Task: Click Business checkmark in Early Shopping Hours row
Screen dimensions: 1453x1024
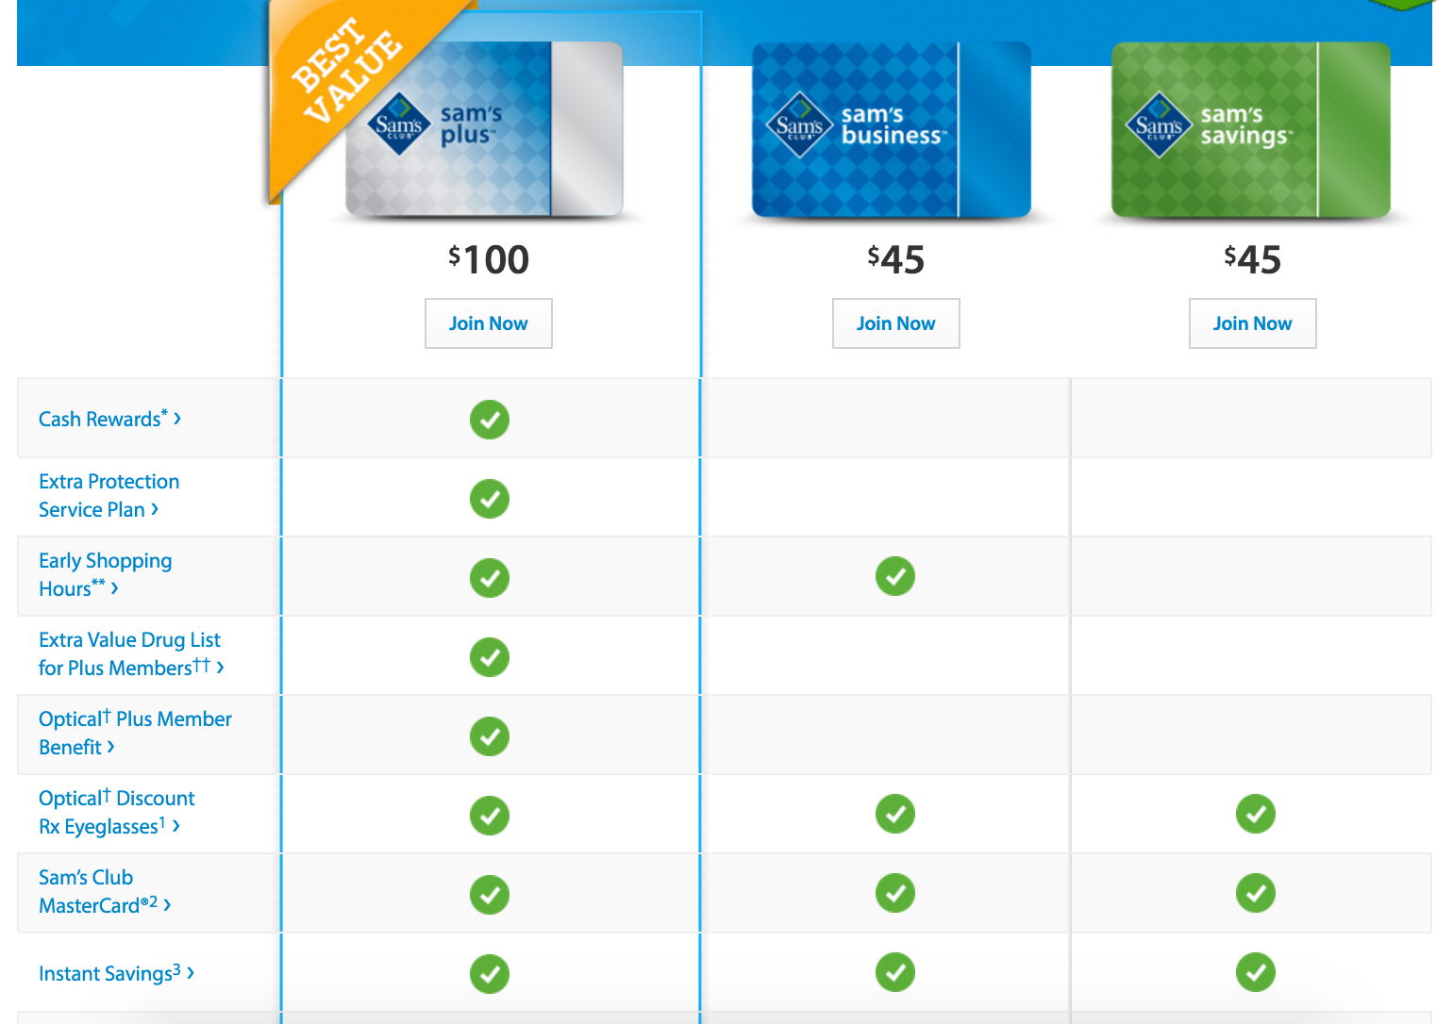Action: click(x=895, y=576)
